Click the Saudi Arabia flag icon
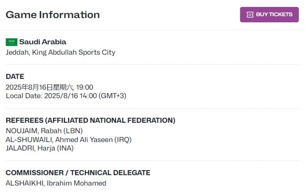The image size is (305, 194). (x=11, y=42)
